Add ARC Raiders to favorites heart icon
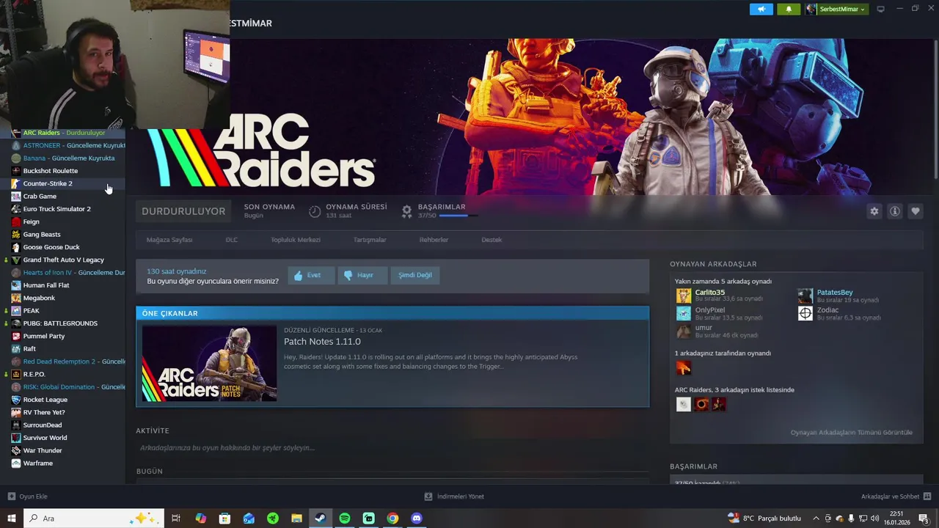The height and width of the screenshot is (528, 939). 915,211
